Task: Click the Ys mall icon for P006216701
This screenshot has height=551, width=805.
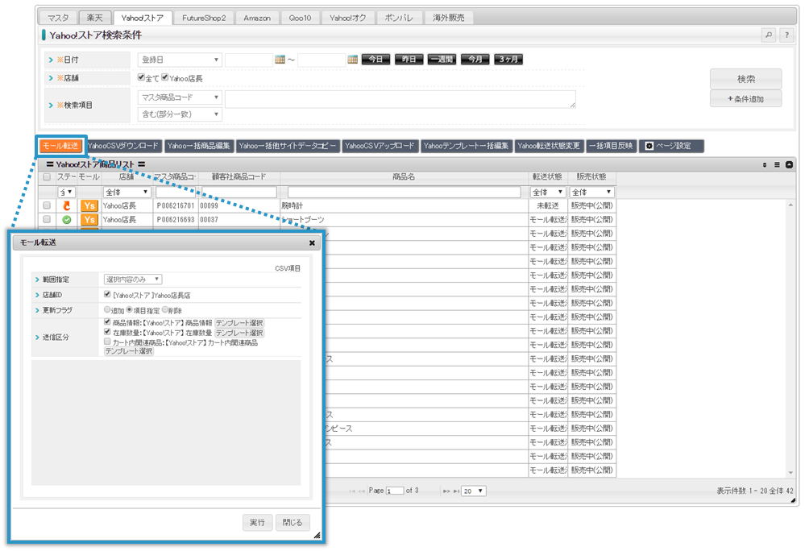Action: pyautogui.click(x=89, y=205)
